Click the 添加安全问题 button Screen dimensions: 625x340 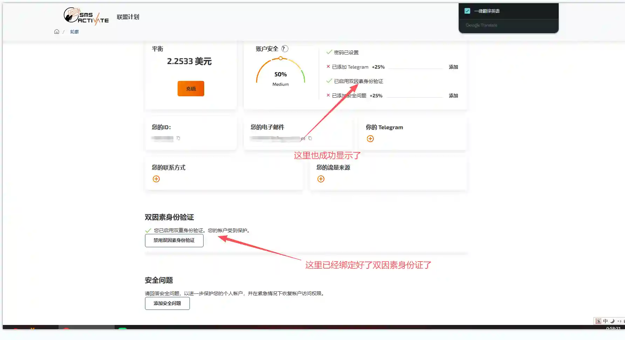click(x=167, y=303)
